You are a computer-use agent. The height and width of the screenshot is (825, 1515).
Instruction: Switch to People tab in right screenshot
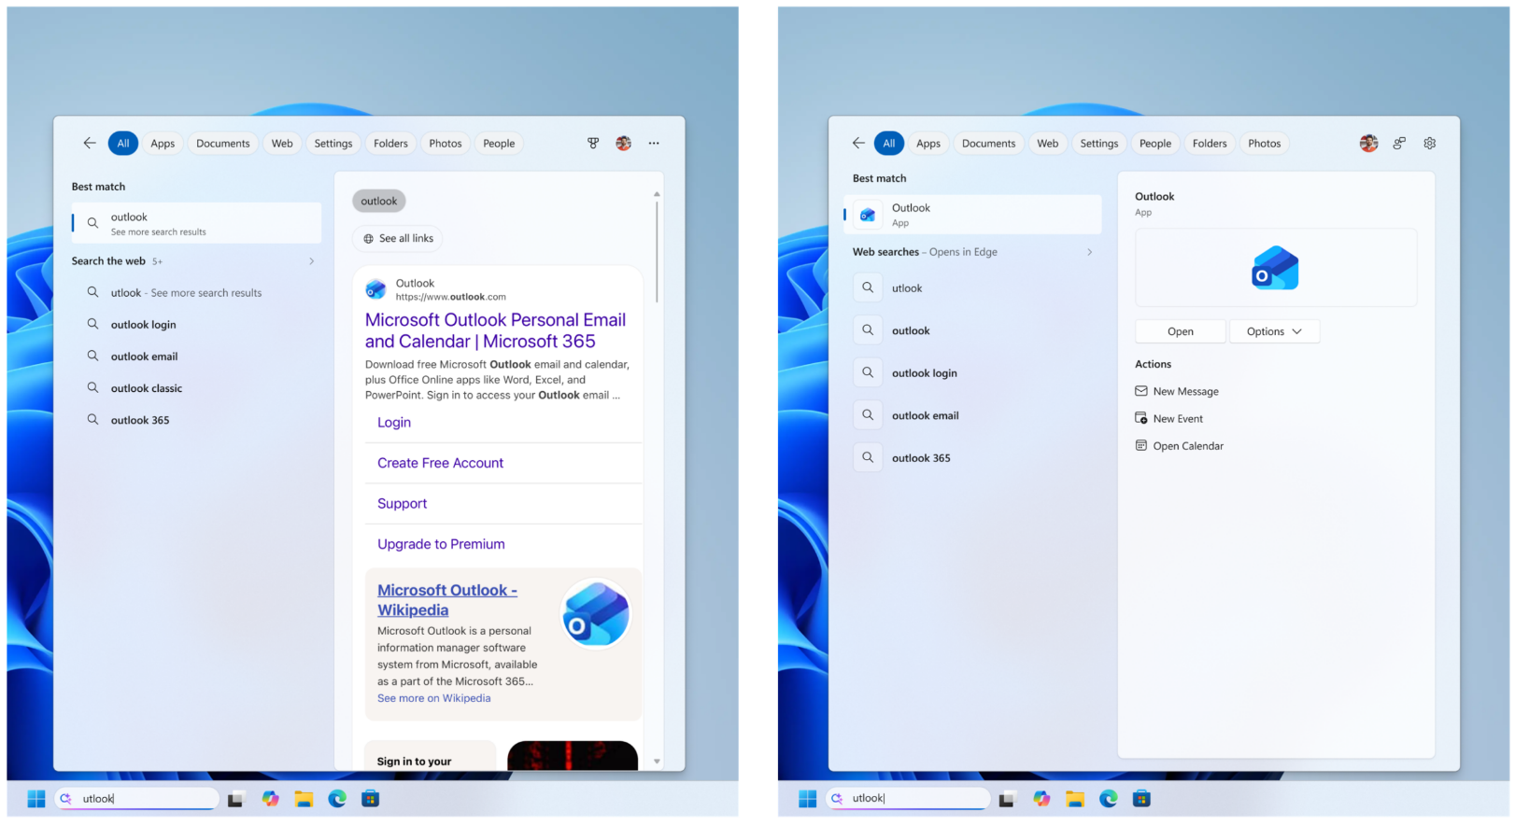(x=1155, y=143)
